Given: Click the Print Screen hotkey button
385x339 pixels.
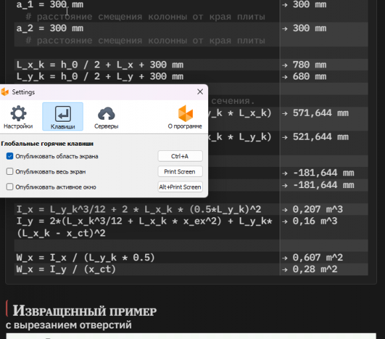Looking at the screenshot, I should 180,171.
